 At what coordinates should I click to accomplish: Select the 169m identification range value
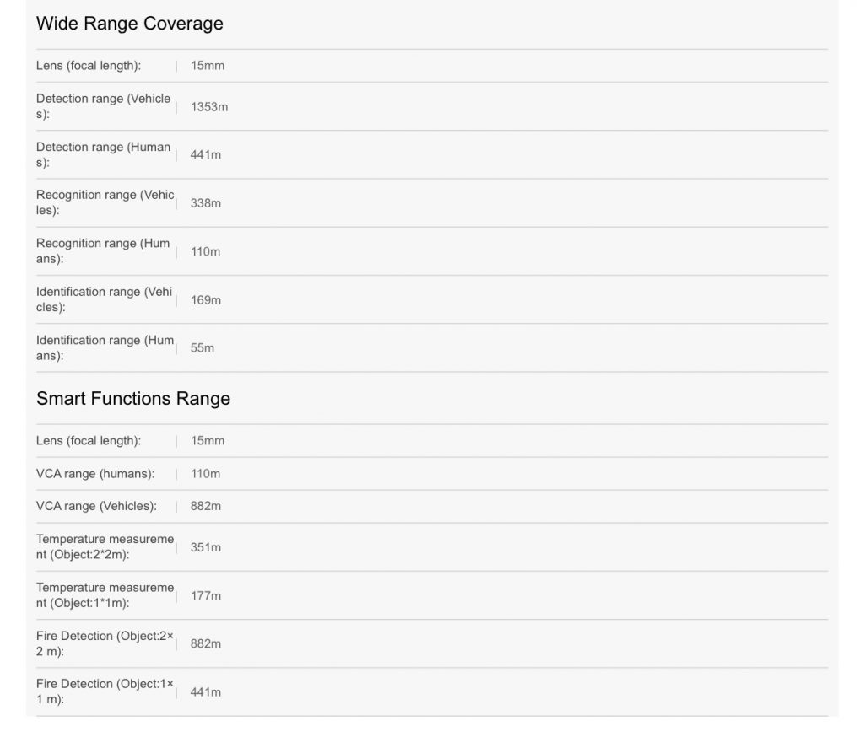(x=206, y=300)
